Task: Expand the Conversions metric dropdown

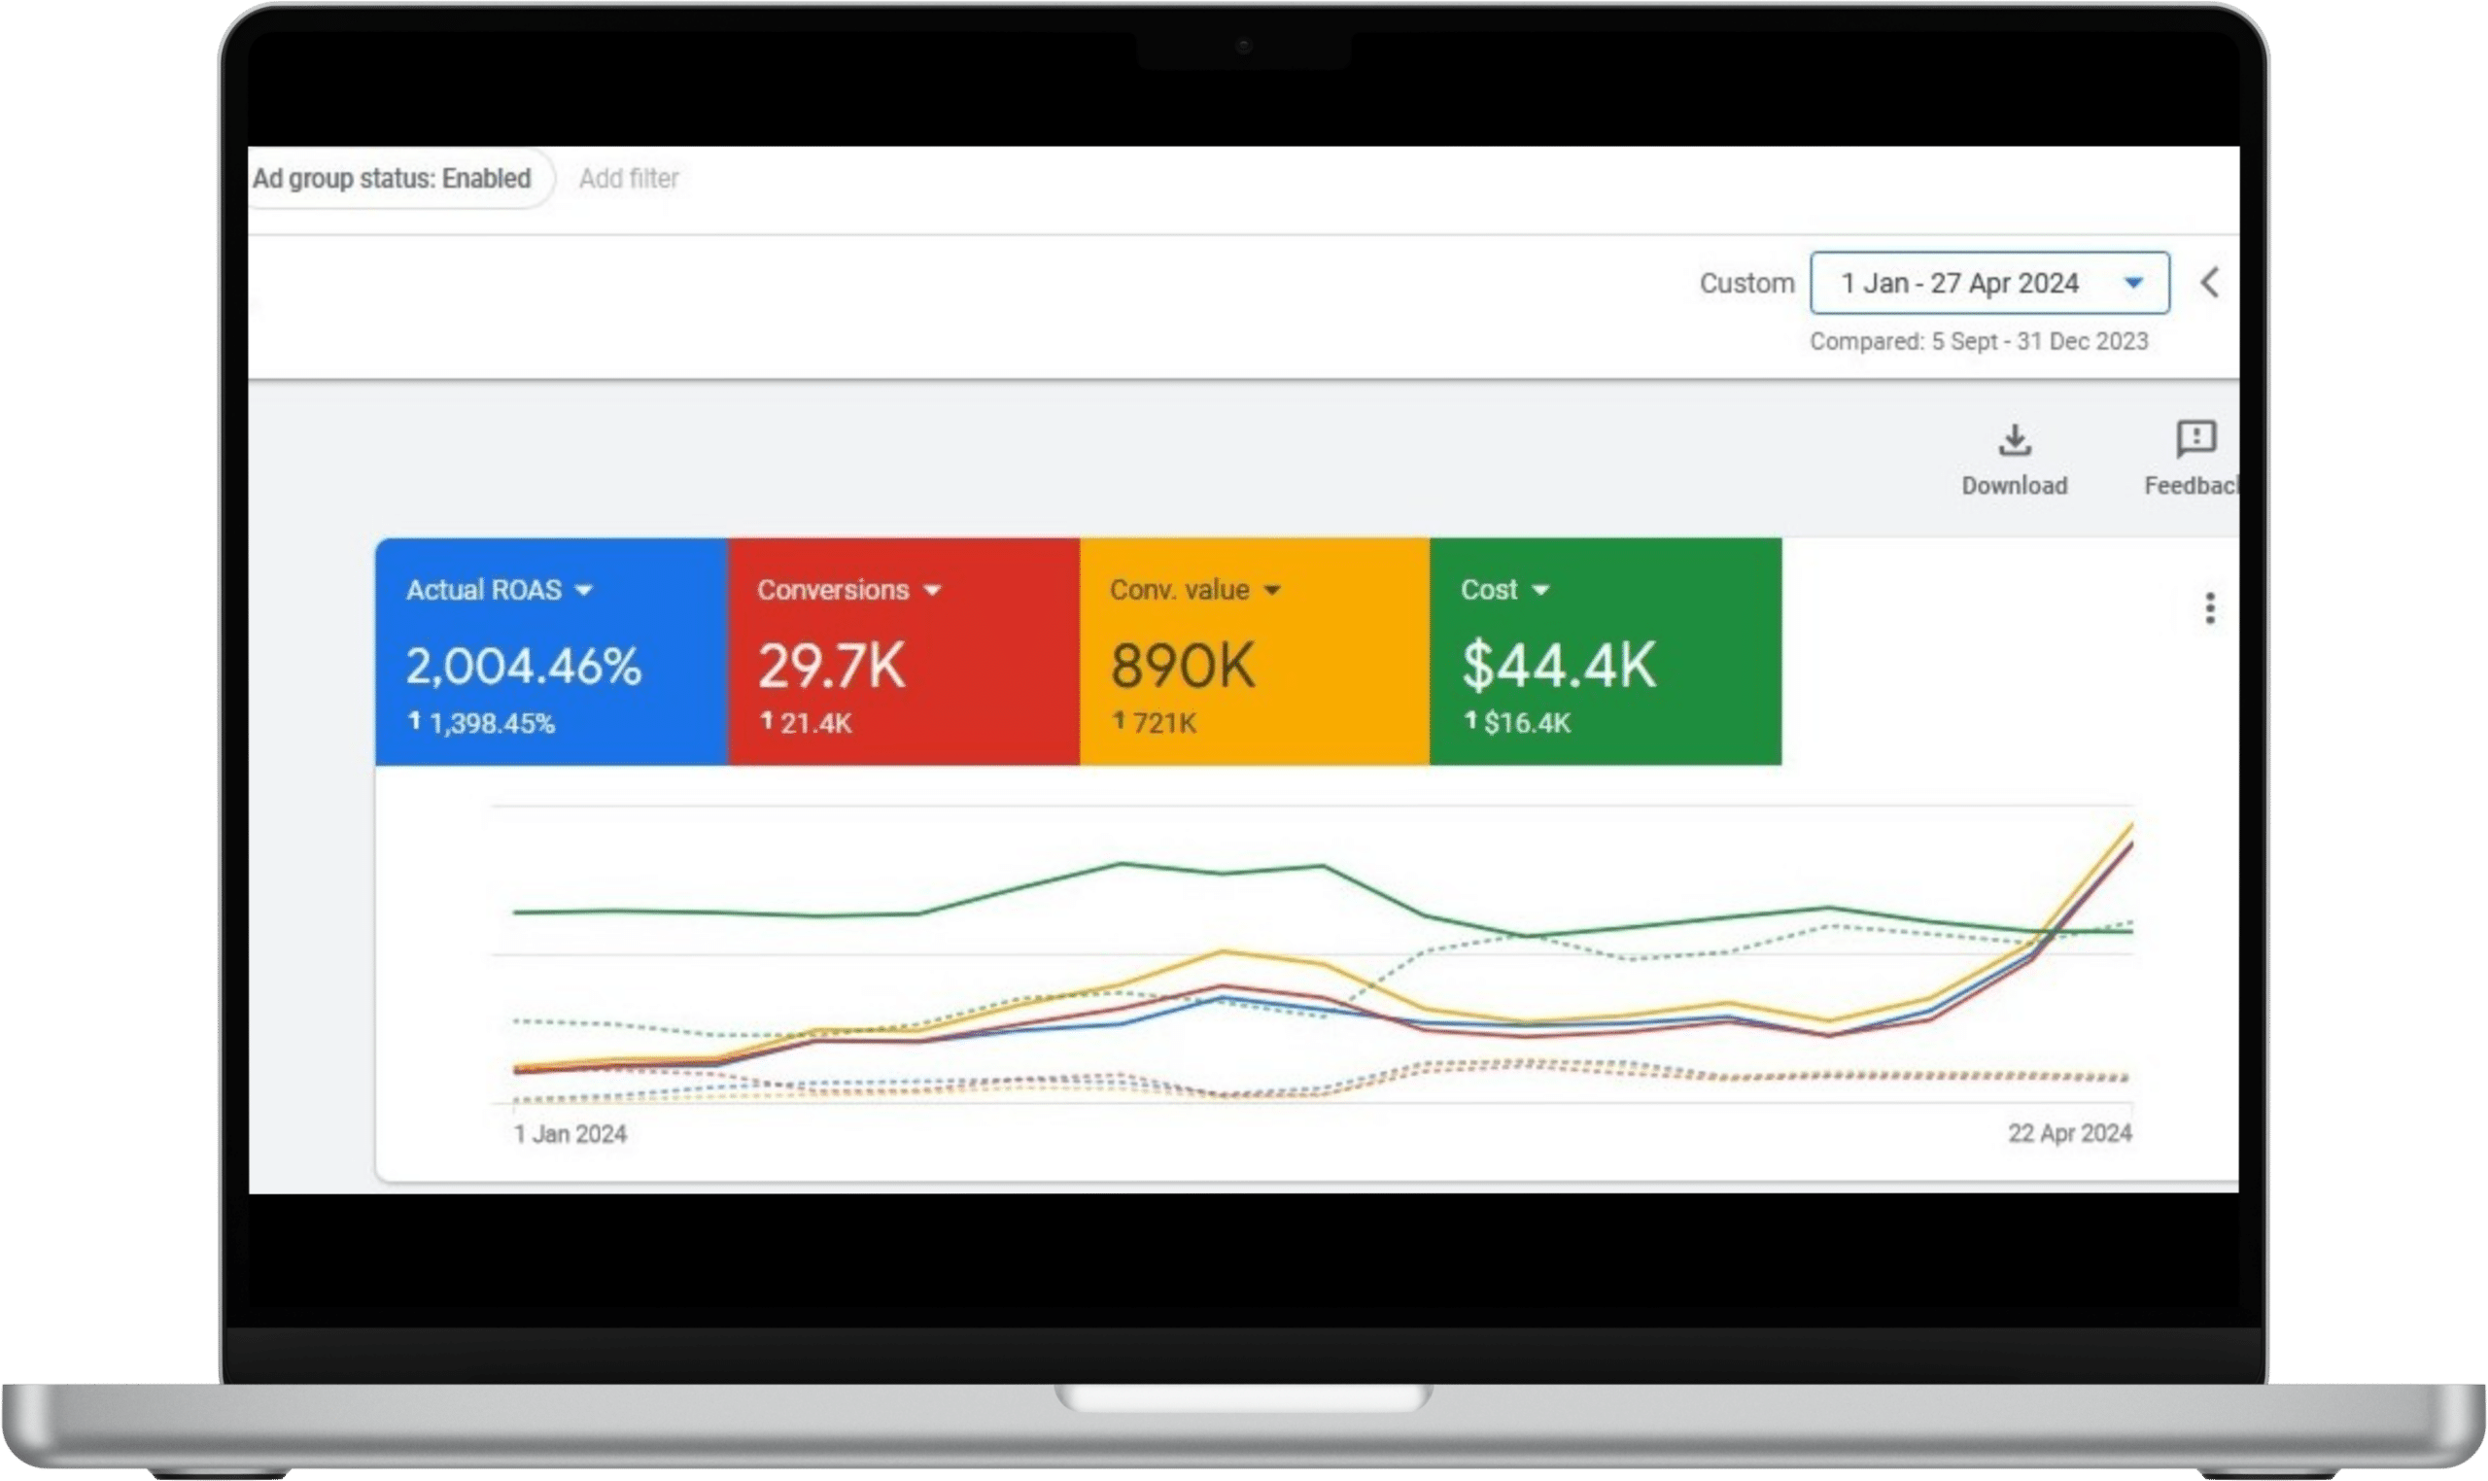Action: click(932, 590)
